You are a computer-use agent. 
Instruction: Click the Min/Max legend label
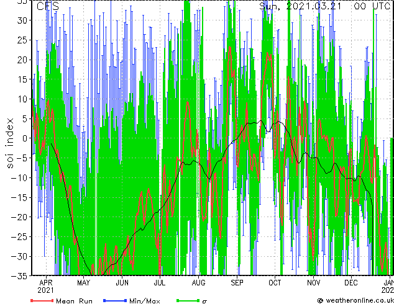(x=144, y=301)
